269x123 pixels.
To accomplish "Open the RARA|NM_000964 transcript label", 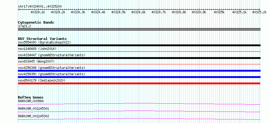I will (x=31, y=101).
